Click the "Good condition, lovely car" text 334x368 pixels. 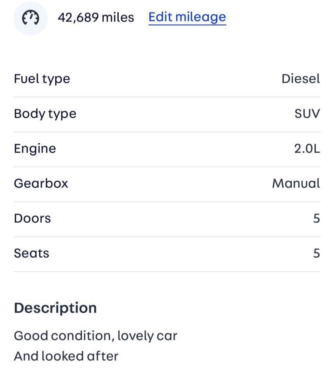[x=95, y=336]
